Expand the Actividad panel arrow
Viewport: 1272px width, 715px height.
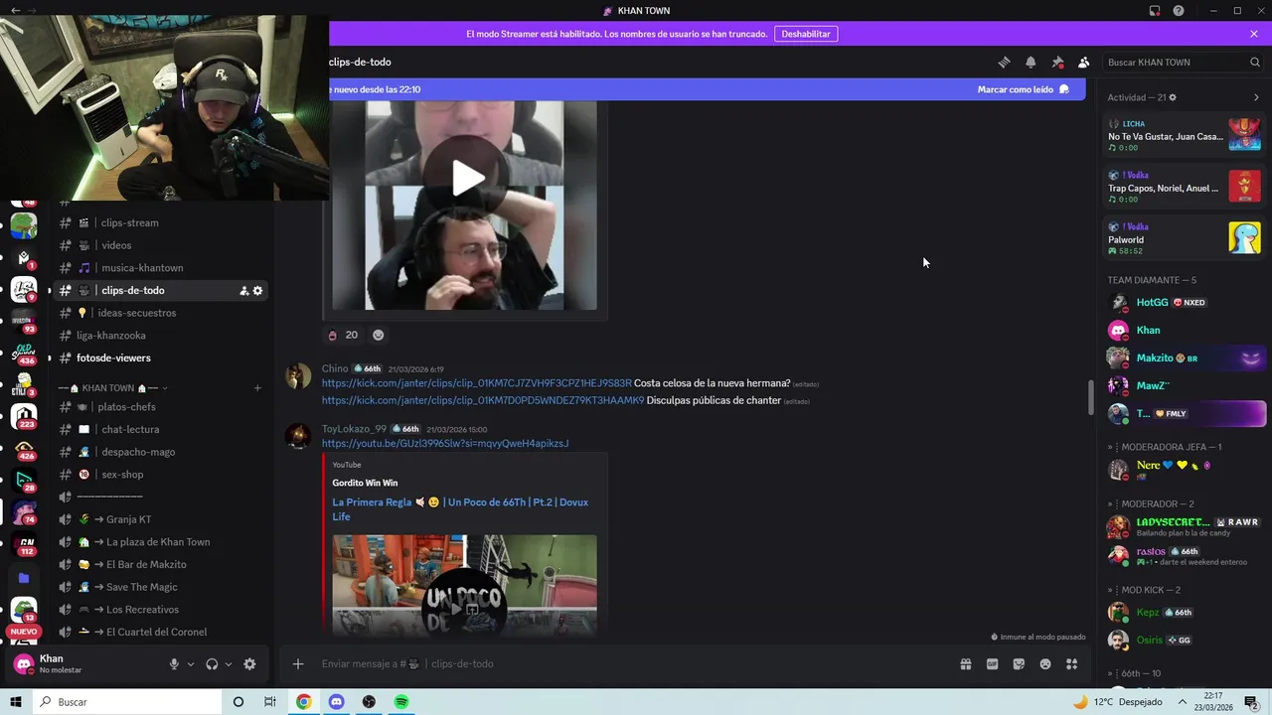(1256, 97)
